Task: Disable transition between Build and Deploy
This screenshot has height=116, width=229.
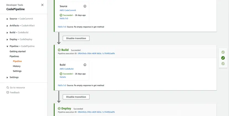Action: click(76, 97)
